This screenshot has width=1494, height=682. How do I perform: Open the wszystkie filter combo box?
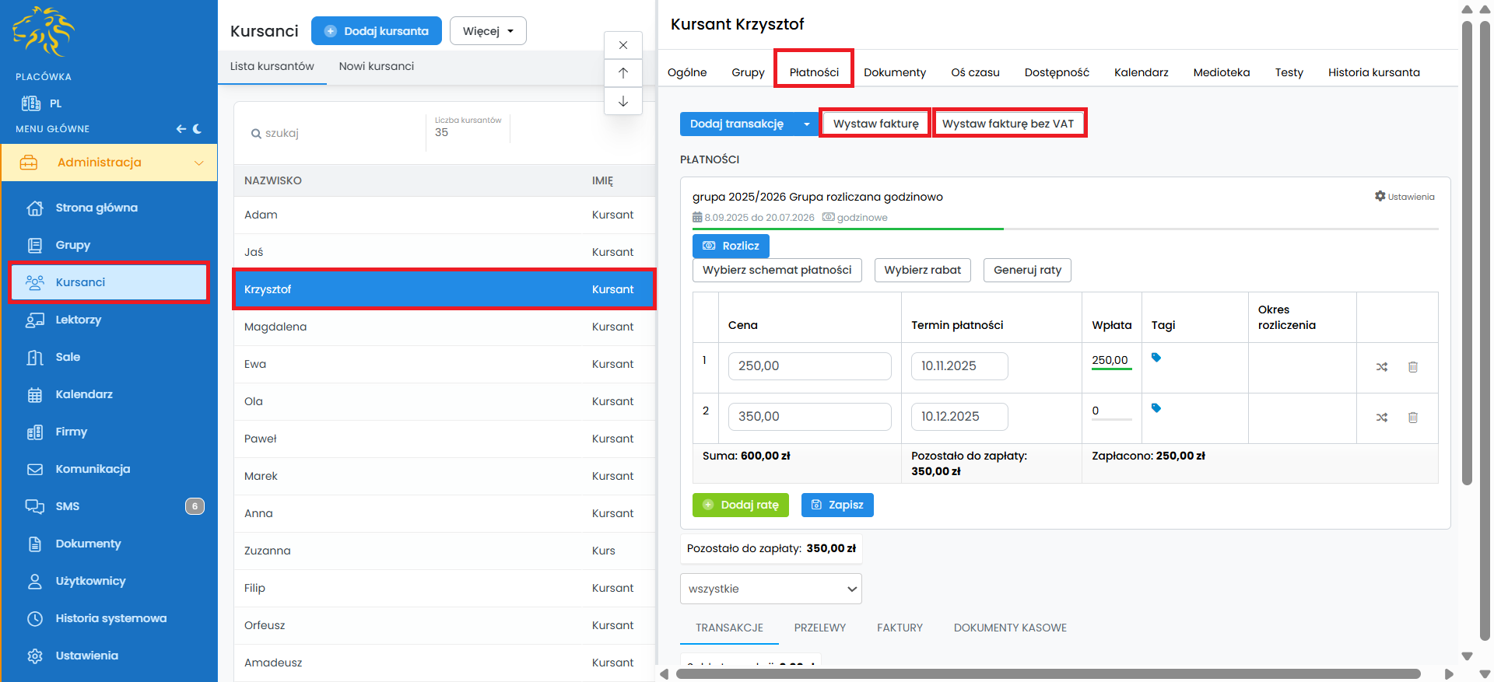tap(770, 589)
